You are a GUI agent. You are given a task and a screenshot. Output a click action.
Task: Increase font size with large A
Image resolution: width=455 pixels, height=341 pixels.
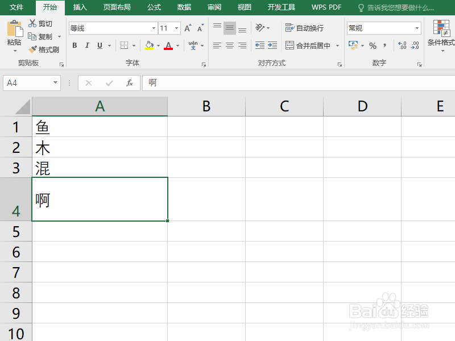(x=188, y=28)
